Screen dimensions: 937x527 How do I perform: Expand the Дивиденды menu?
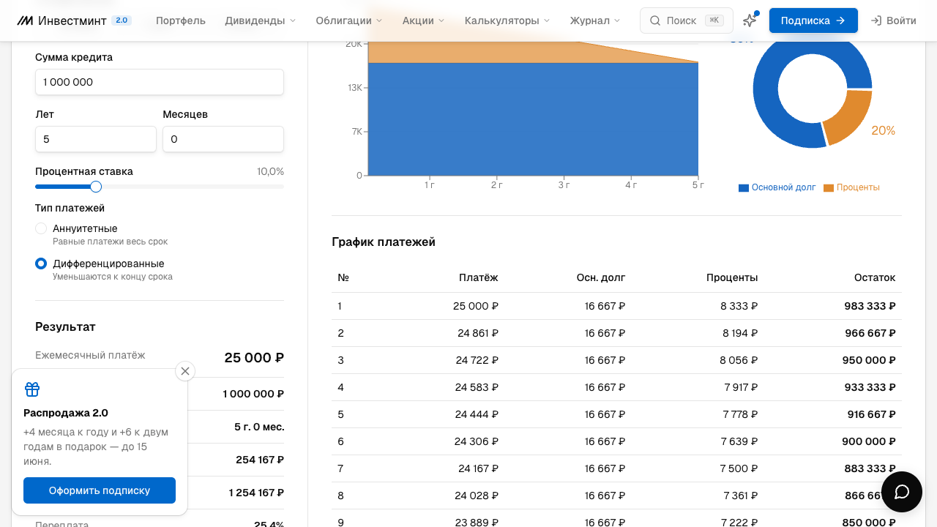tap(260, 20)
